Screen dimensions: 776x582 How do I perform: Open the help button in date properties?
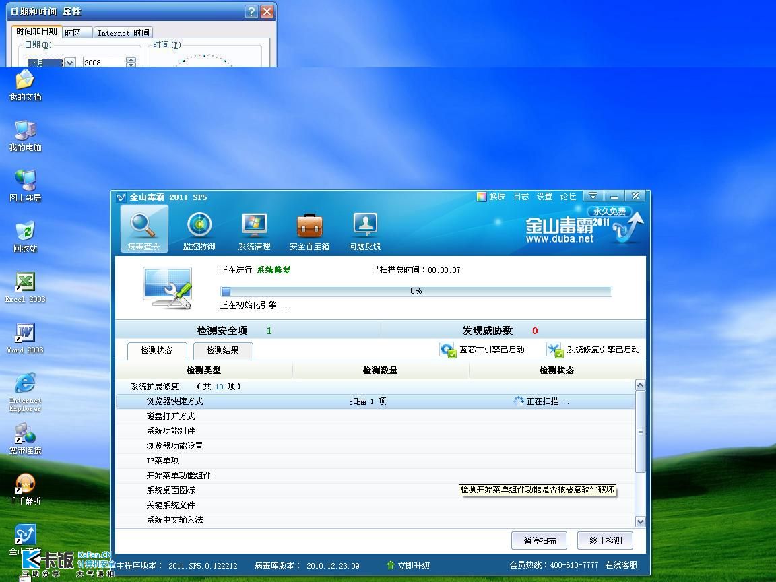251,12
